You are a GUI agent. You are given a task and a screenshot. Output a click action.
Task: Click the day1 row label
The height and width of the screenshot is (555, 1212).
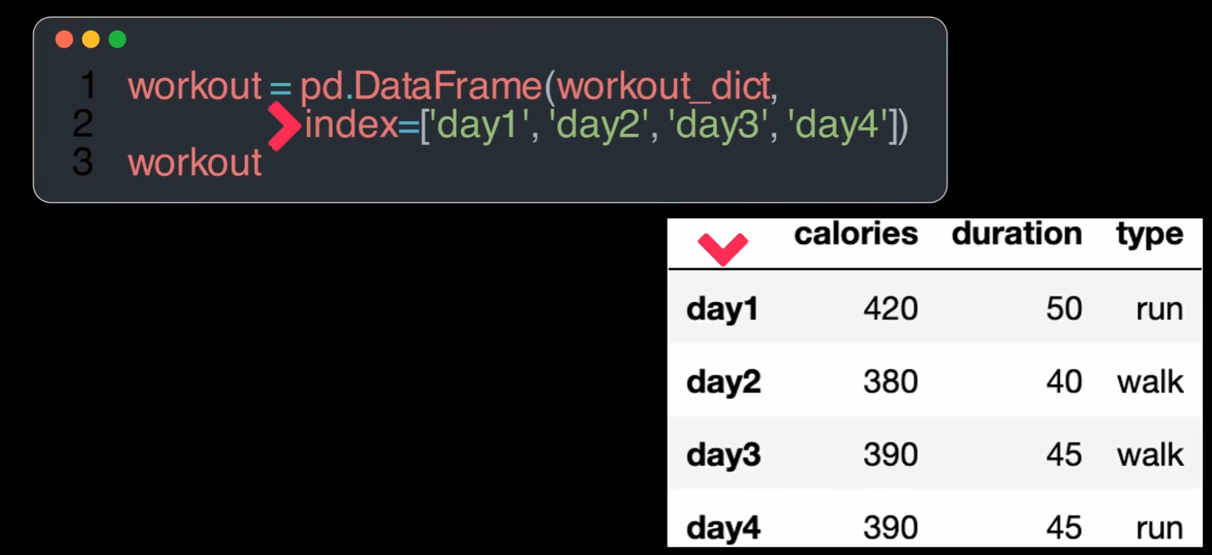[722, 309]
